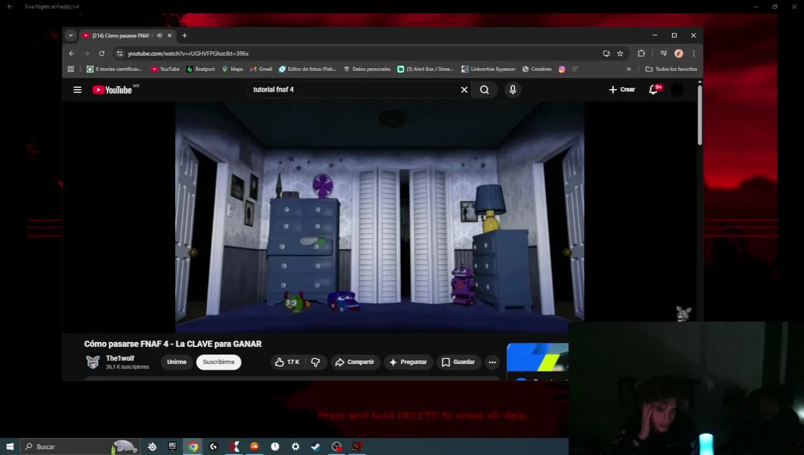
Task: Join the channel with Unirme
Action: pyautogui.click(x=177, y=362)
